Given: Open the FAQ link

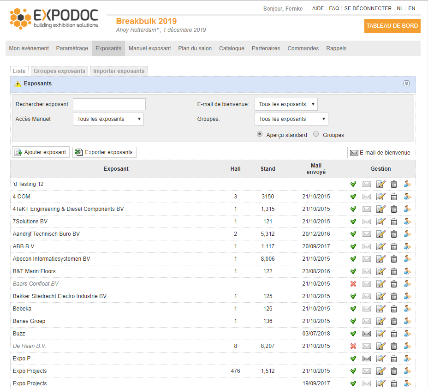Looking at the screenshot, I should [334, 8].
